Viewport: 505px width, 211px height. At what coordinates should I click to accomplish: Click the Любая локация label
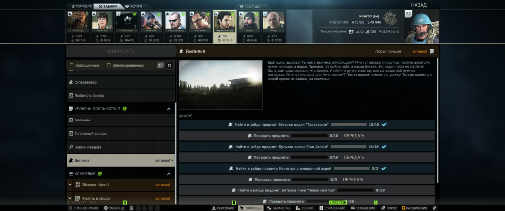[x=388, y=51]
